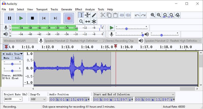This screenshot has width=203, height=109.
Task: Open Start and End of Selection dropdown
Action: click(x=134, y=94)
